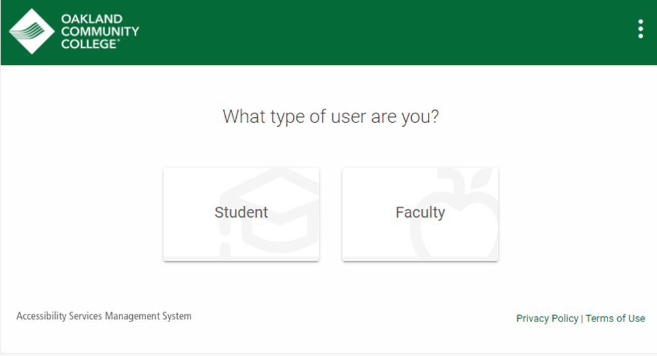
Task: Click the "Faculty" label text
Action: [420, 213]
